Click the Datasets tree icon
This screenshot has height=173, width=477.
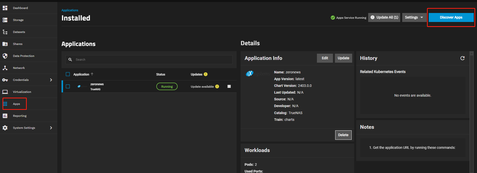[5, 32]
